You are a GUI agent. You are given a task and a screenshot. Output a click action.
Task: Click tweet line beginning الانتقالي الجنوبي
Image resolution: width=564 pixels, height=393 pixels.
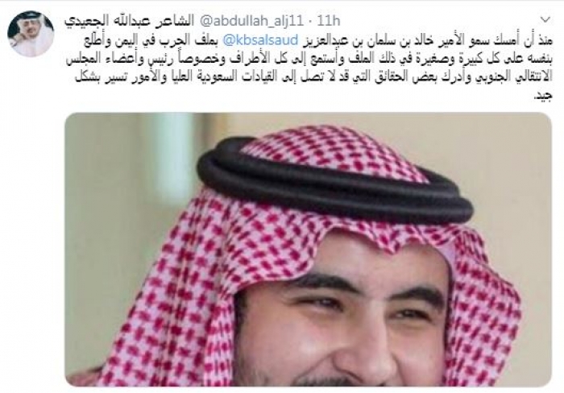coord(313,78)
